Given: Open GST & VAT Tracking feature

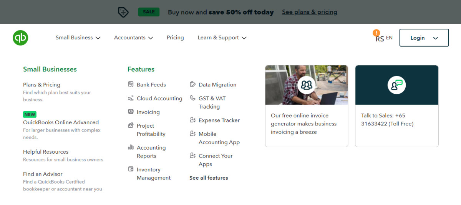Looking at the screenshot, I should point(212,102).
